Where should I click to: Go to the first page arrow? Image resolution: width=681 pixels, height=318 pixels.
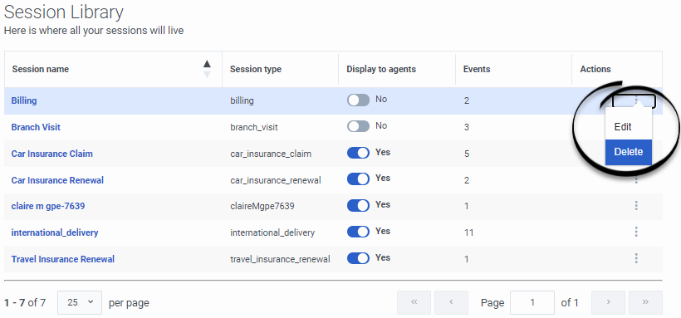[x=414, y=302]
